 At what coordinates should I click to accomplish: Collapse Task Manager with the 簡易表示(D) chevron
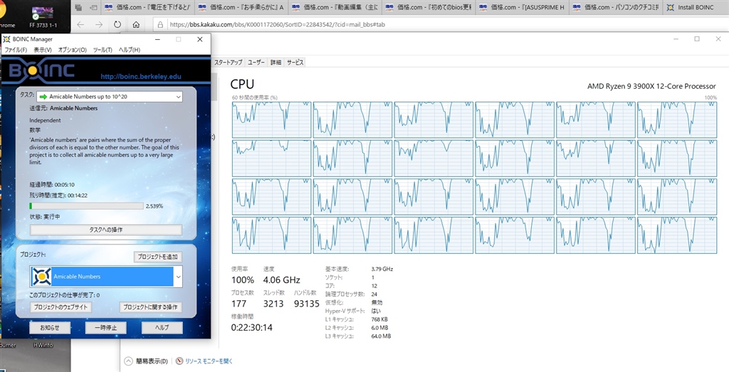pyautogui.click(x=128, y=361)
